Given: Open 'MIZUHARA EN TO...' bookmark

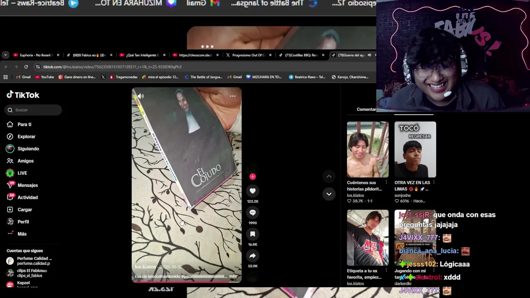Looking at the screenshot, I should tap(264, 77).
